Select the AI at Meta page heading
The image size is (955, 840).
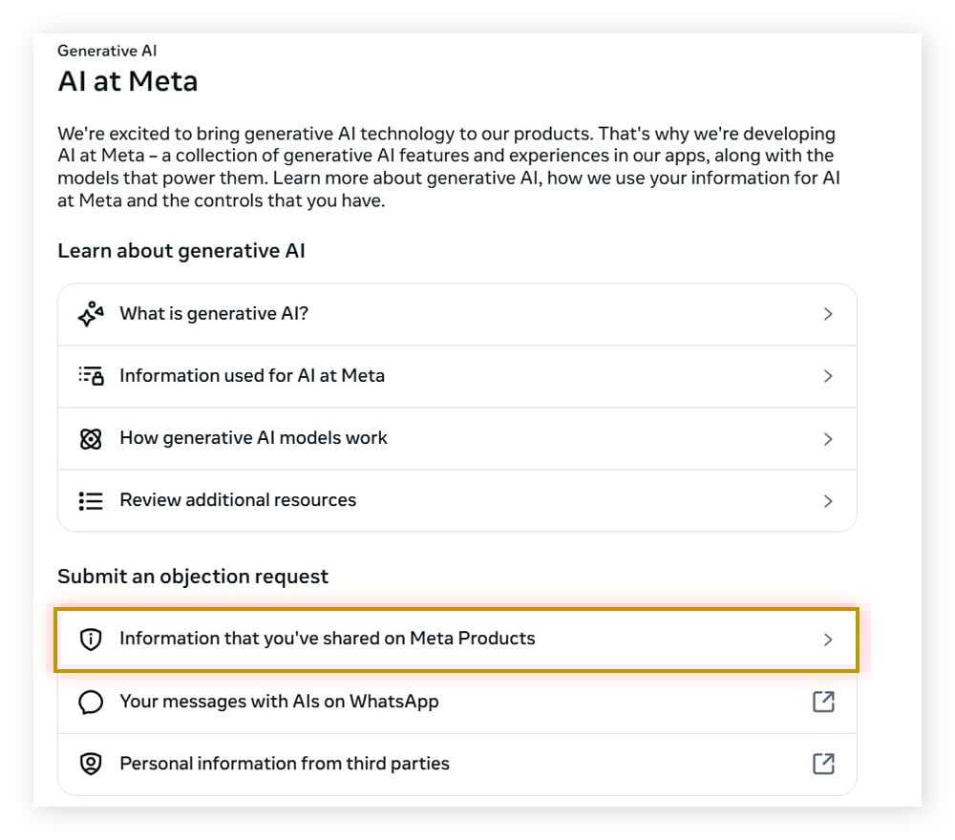click(x=127, y=81)
